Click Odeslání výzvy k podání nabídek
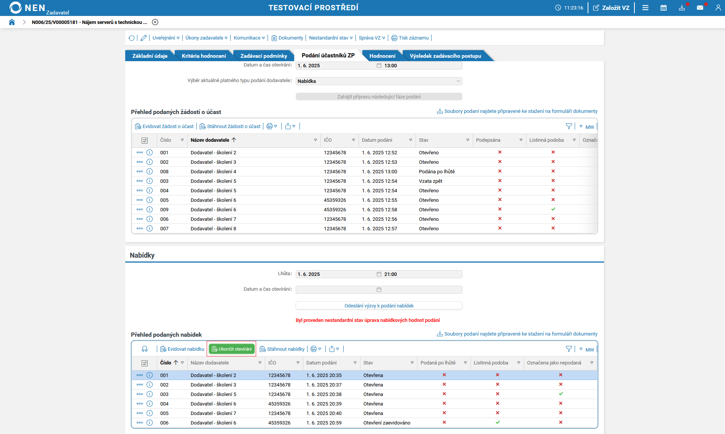Viewport: 725px width, 434px height. [x=379, y=306]
